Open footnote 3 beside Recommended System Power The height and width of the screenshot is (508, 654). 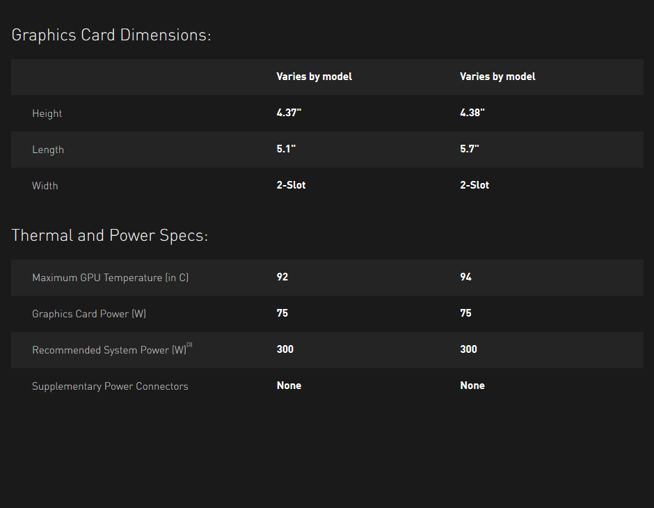pyautogui.click(x=189, y=344)
